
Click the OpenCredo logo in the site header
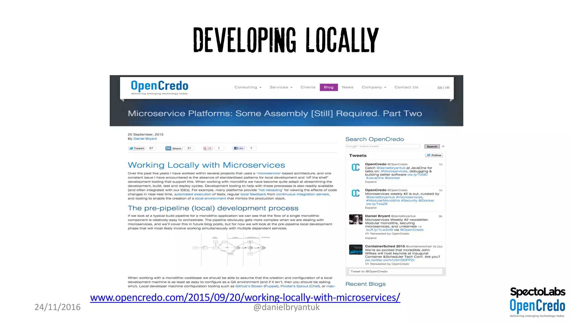(x=159, y=87)
